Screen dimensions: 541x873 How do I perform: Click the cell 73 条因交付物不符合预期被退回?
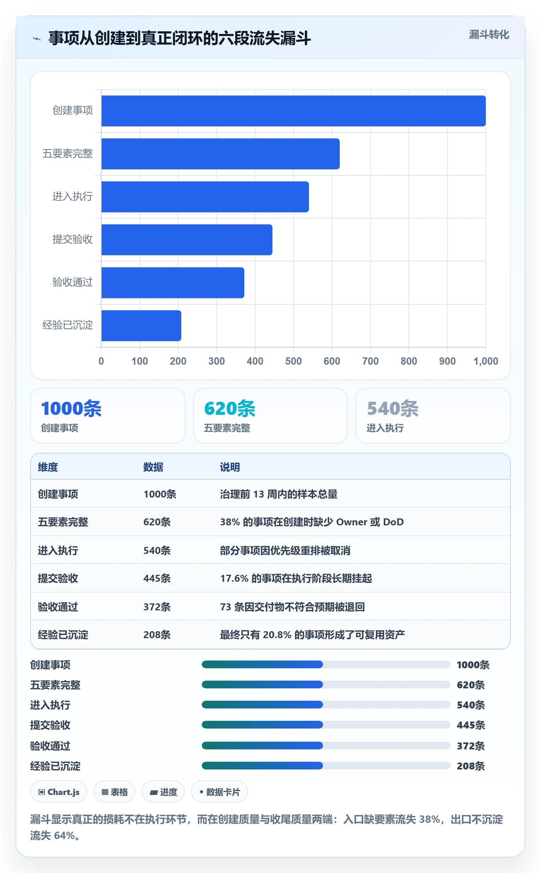pos(293,607)
